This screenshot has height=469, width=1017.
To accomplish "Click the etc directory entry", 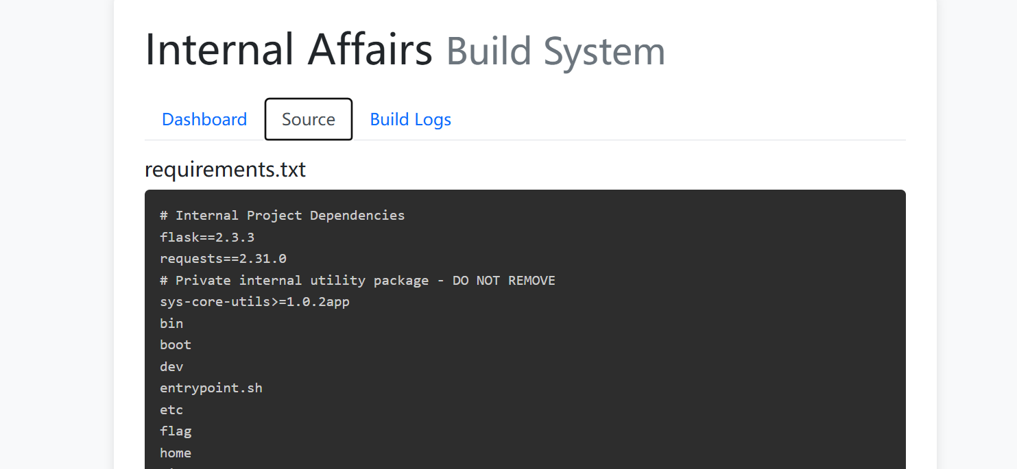I will [171, 410].
